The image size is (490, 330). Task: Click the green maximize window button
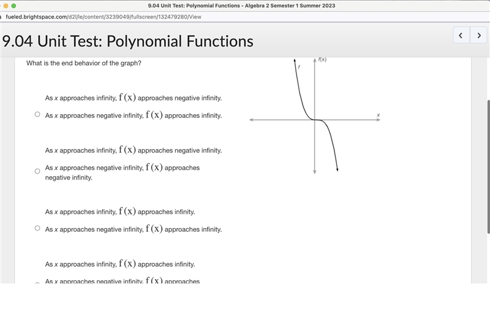tap(13, 6)
